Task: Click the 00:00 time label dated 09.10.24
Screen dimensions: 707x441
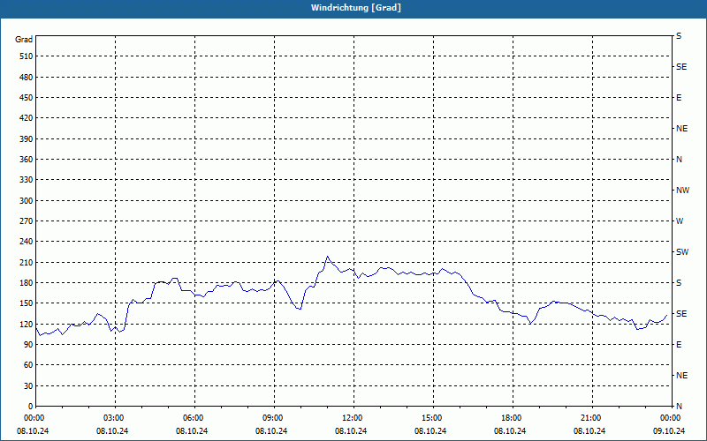Action: (671, 418)
